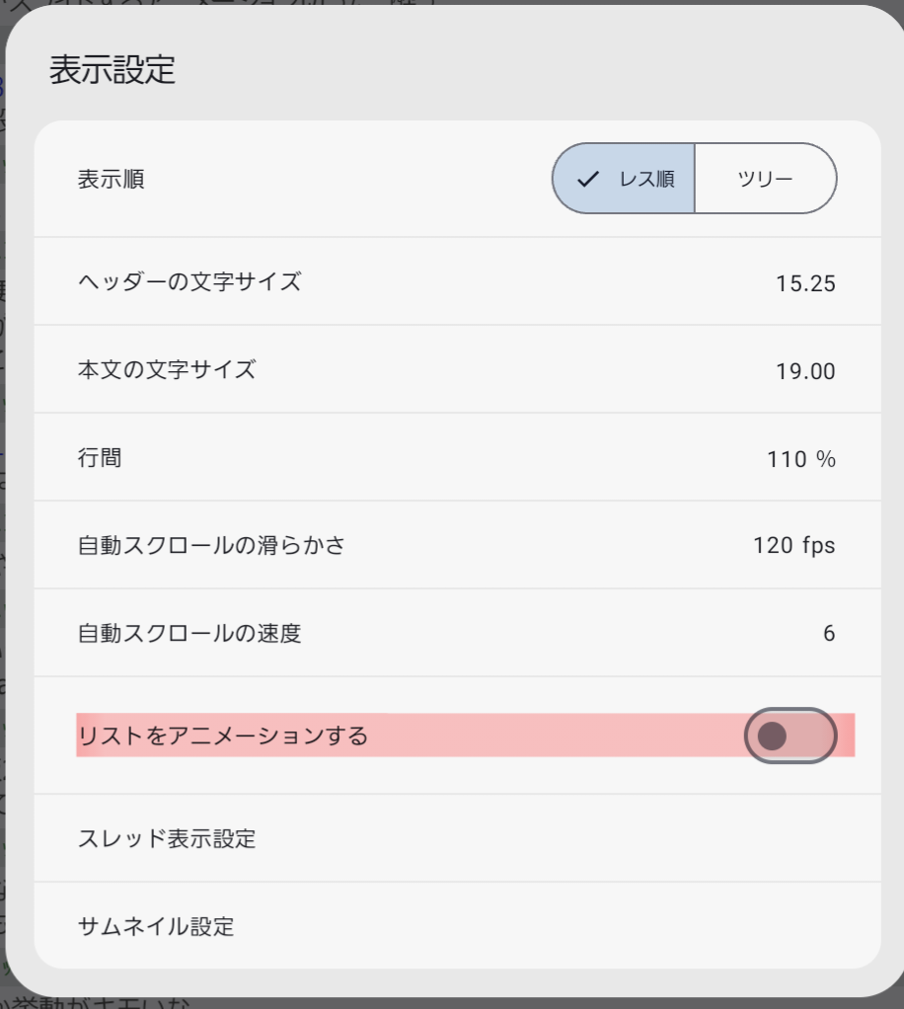Click the 表示順 row label
The image size is (904, 1009).
[112, 180]
